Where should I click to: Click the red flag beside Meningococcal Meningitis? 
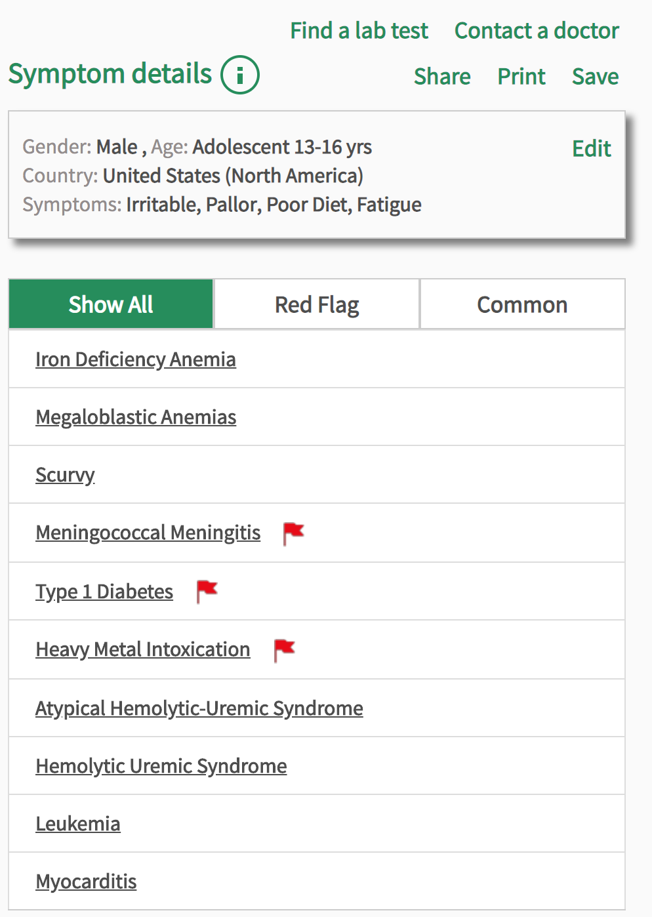pos(293,533)
